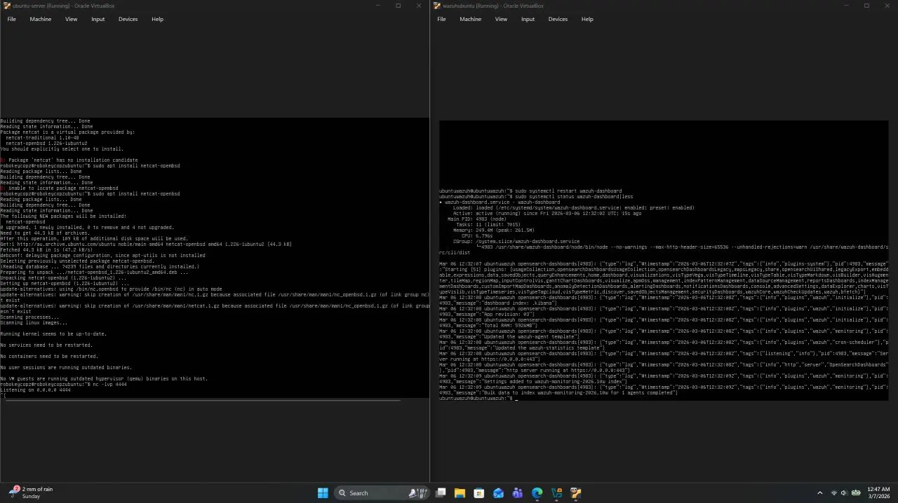The width and height of the screenshot is (898, 503).
Task: Open Microsoft Edge from the taskbar
Action: pos(537,492)
